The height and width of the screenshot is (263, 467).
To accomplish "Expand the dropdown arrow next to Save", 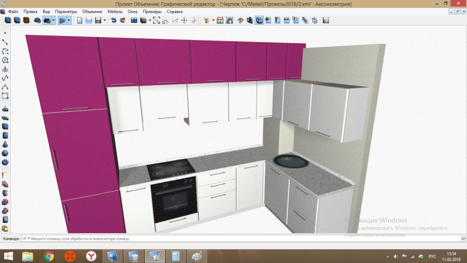I will (x=105, y=21).
